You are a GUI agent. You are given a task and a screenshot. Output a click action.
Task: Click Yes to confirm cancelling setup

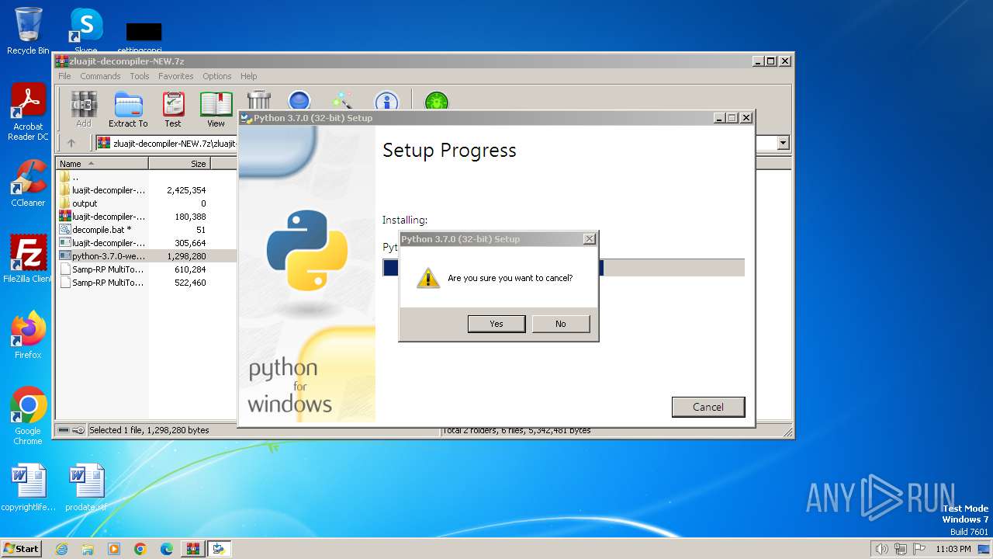click(x=496, y=324)
